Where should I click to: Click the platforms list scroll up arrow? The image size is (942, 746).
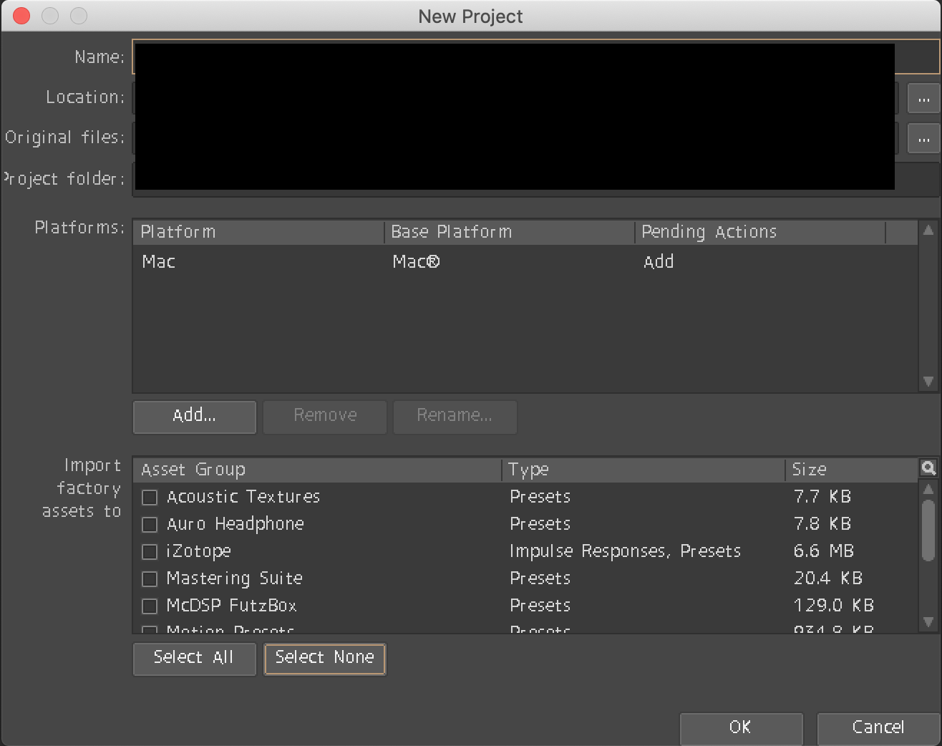928,231
